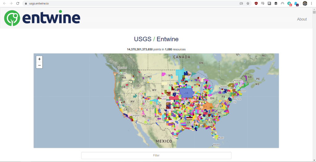Open the gray arch extension icon
The height and width of the screenshot is (162, 316).
click(283, 3)
